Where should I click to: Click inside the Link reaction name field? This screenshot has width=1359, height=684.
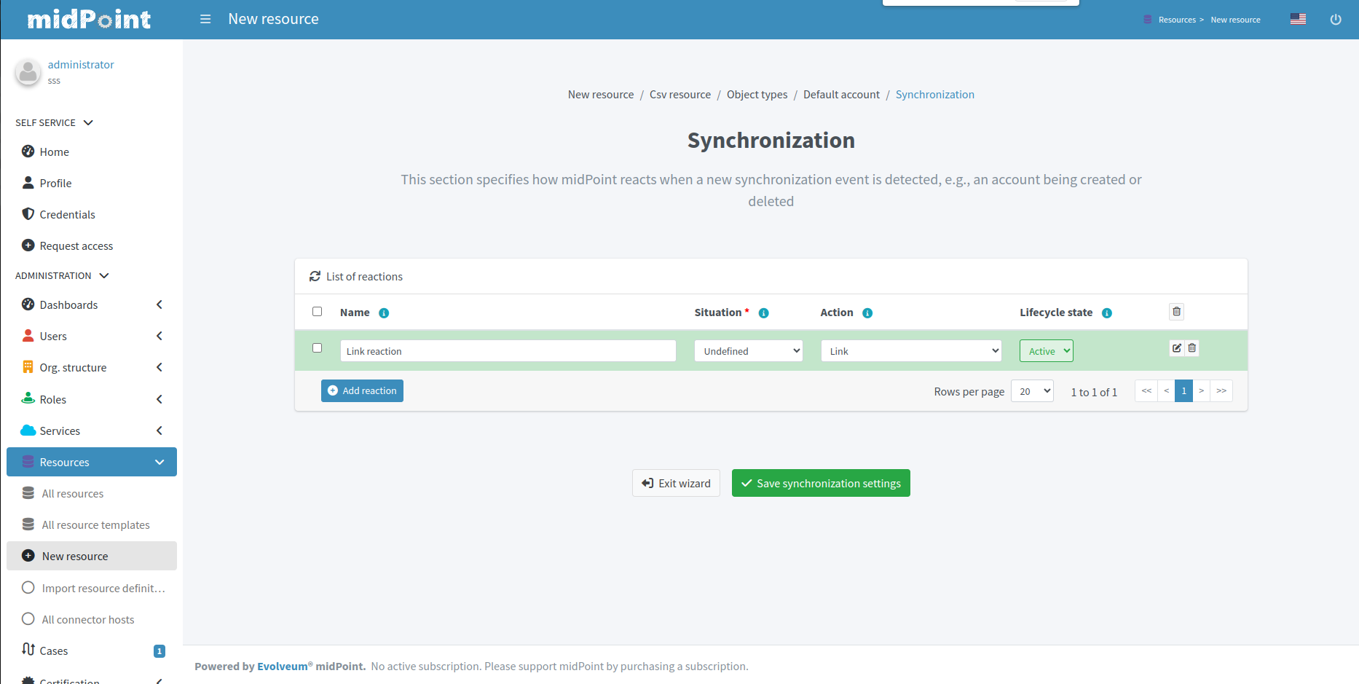coord(508,350)
